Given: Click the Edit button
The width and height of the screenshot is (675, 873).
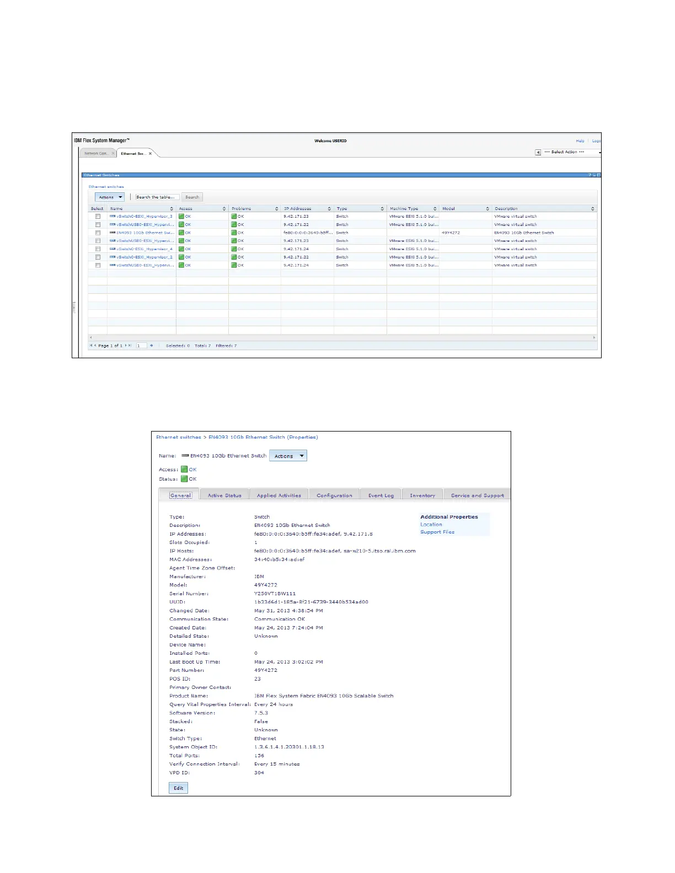Looking at the screenshot, I should (179, 788).
